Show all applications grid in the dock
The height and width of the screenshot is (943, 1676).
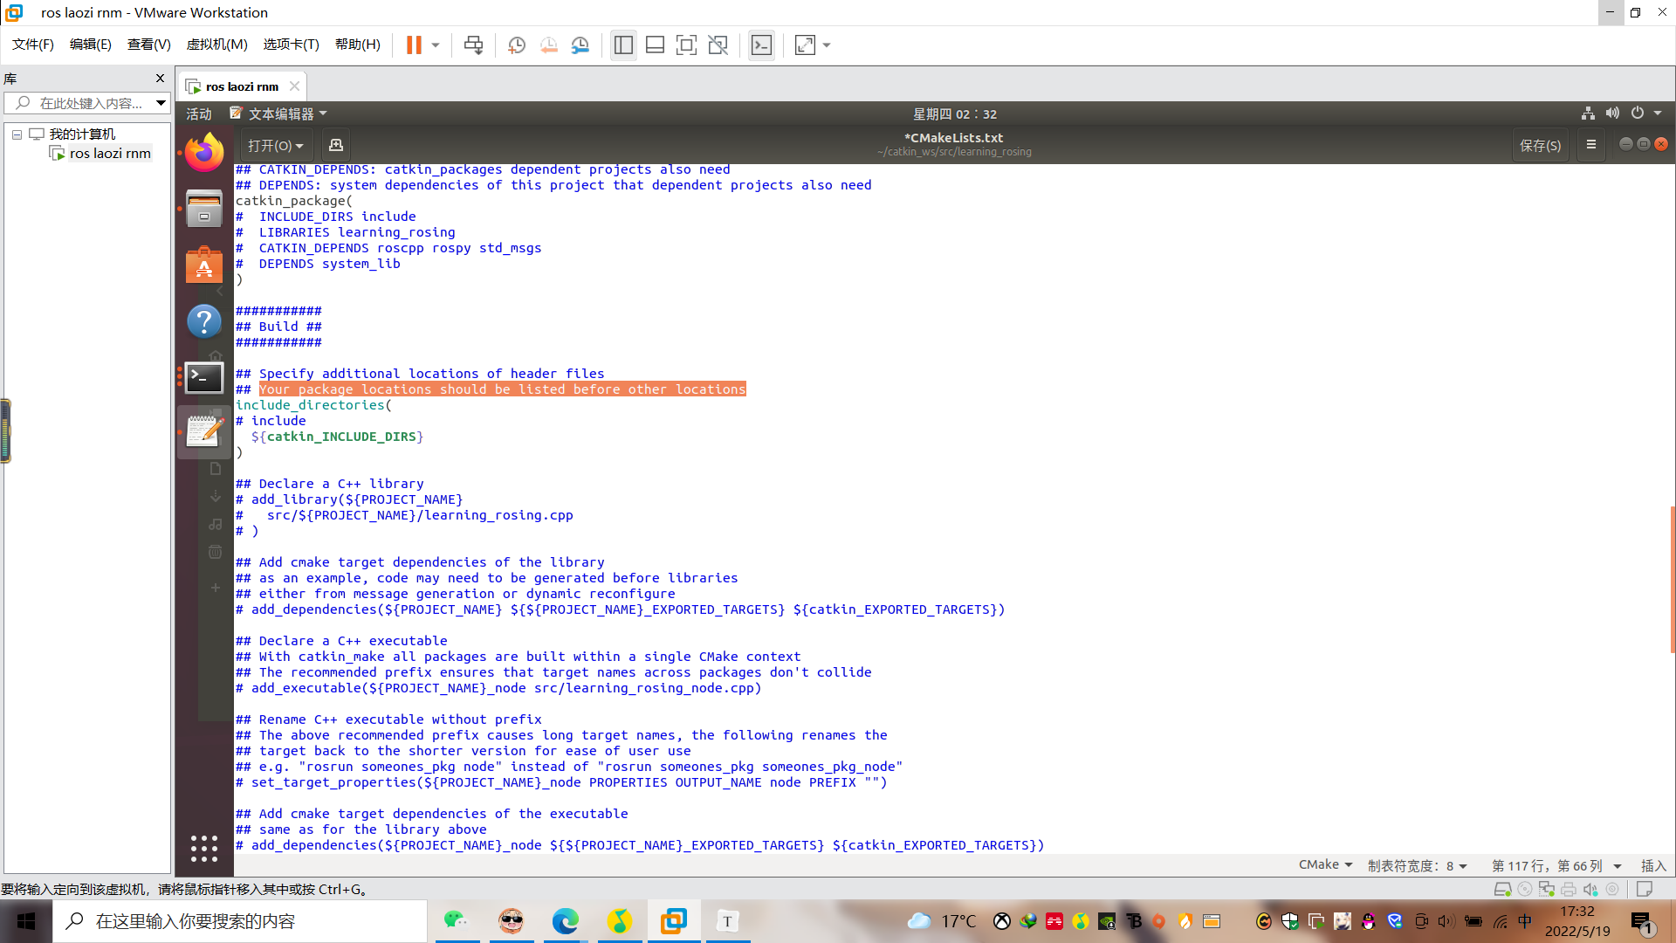click(204, 848)
